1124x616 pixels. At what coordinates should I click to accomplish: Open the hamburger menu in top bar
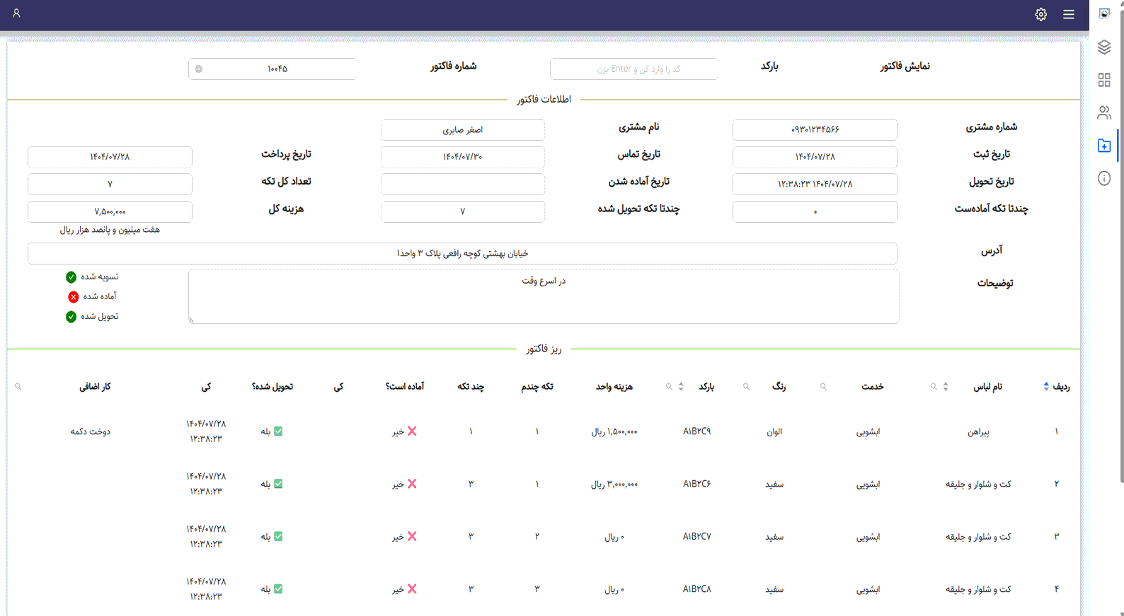click(1068, 14)
